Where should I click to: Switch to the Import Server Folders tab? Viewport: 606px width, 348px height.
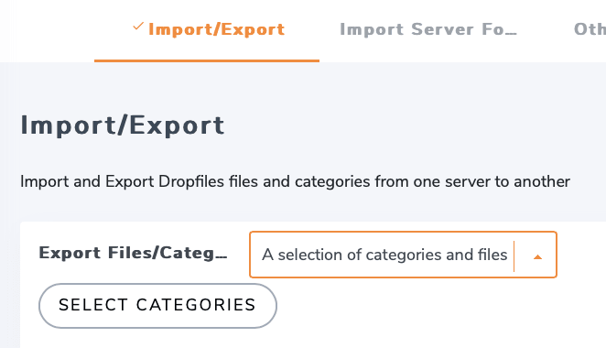point(428,30)
